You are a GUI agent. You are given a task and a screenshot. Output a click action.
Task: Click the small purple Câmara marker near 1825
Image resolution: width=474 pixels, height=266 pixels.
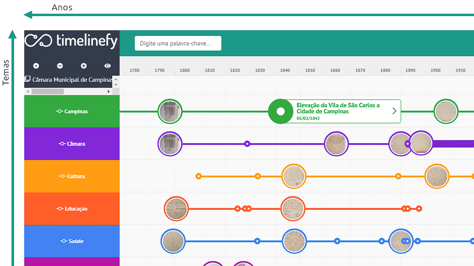tap(247, 144)
